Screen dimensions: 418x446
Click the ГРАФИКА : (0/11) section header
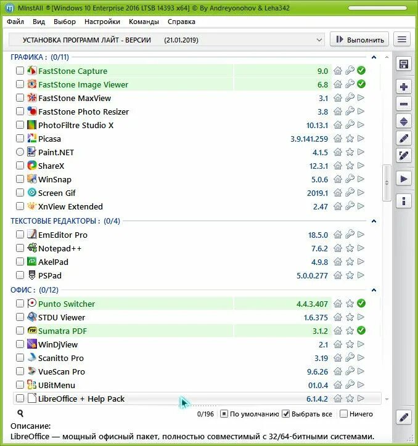[40, 57]
